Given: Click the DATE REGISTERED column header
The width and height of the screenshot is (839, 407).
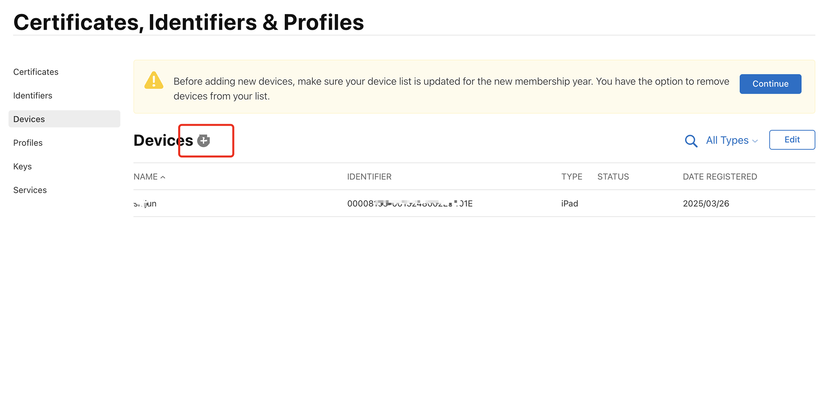Looking at the screenshot, I should (x=719, y=177).
